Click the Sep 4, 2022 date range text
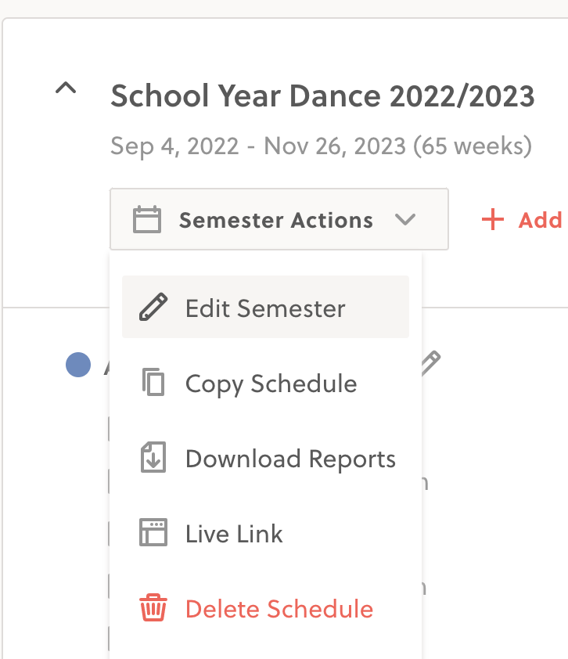The width and height of the screenshot is (568, 659). coord(321,146)
